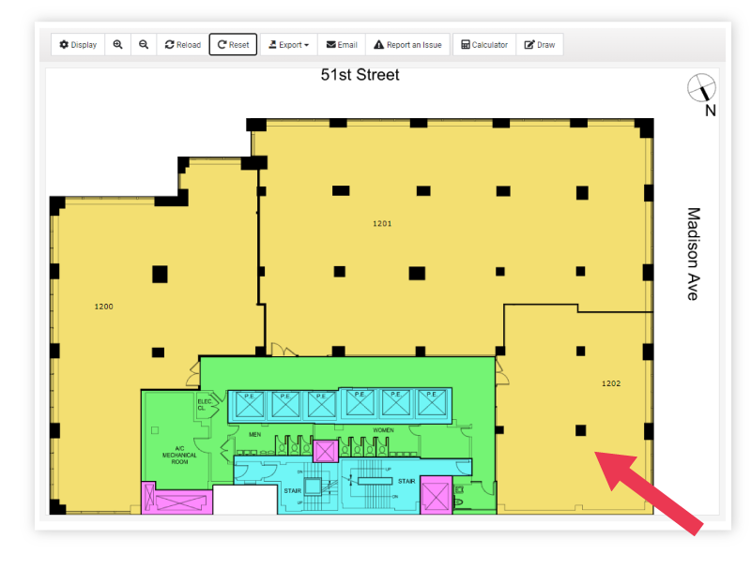Click the zoom out magnifier icon

[144, 44]
